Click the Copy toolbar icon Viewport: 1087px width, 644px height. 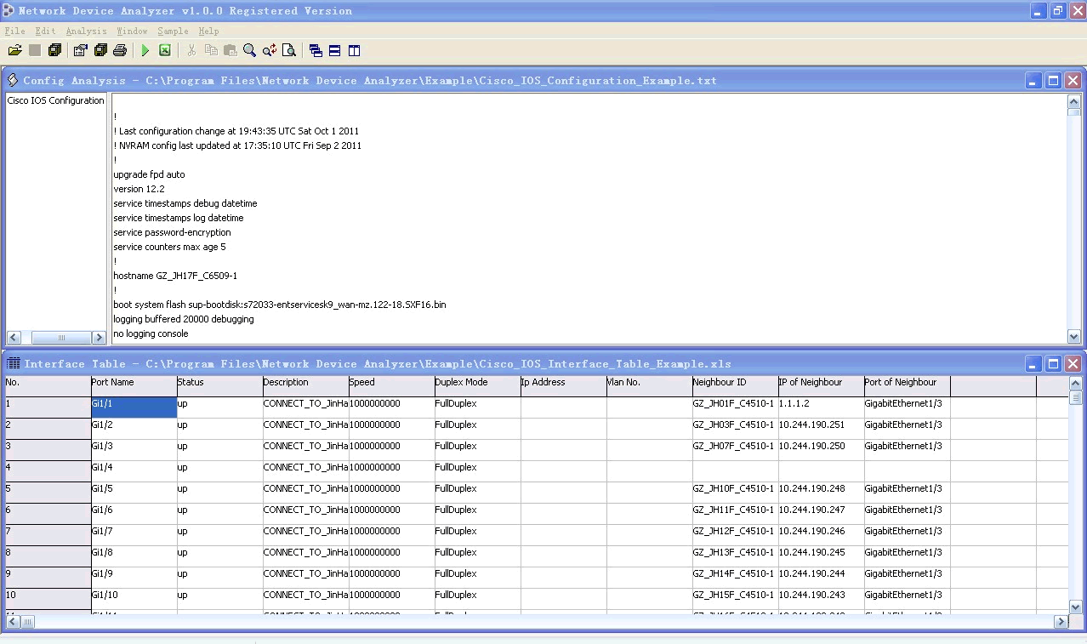coord(211,51)
